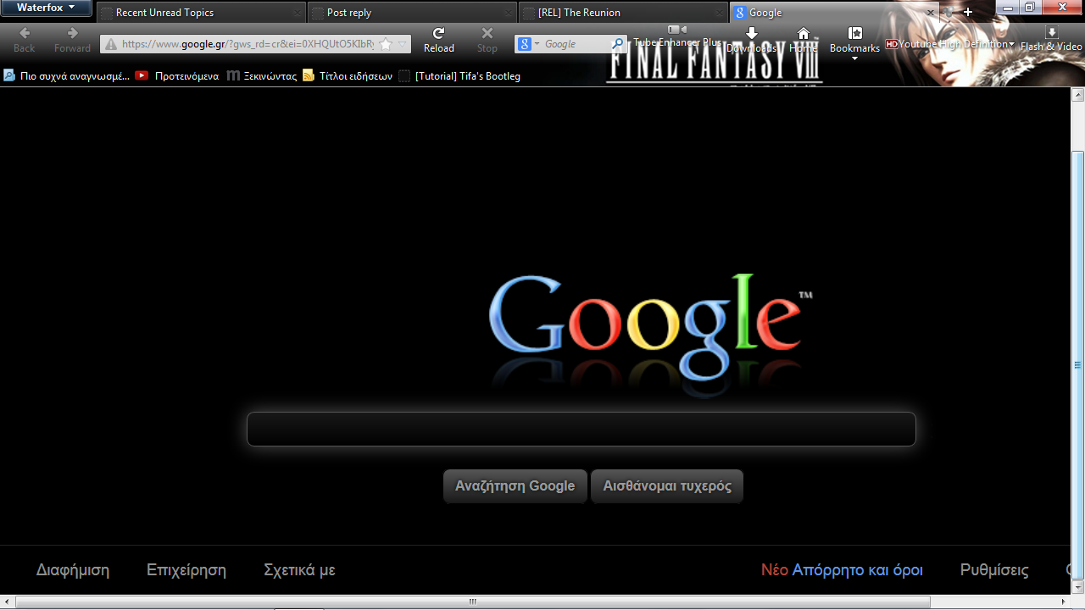The width and height of the screenshot is (1085, 610).
Task: Open Youtube High Definition options
Action: [x=949, y=44]
